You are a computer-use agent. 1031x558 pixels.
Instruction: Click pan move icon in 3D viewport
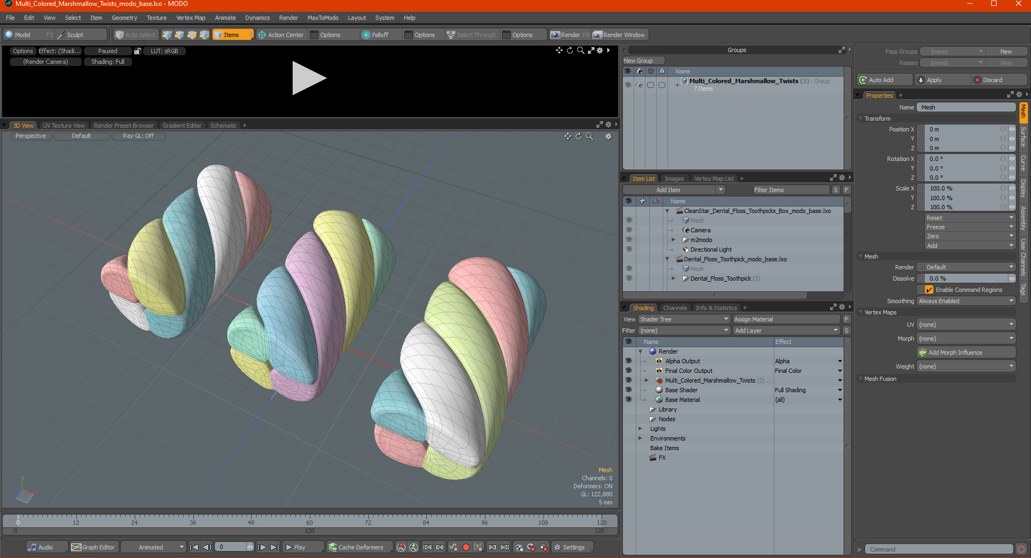568,136
